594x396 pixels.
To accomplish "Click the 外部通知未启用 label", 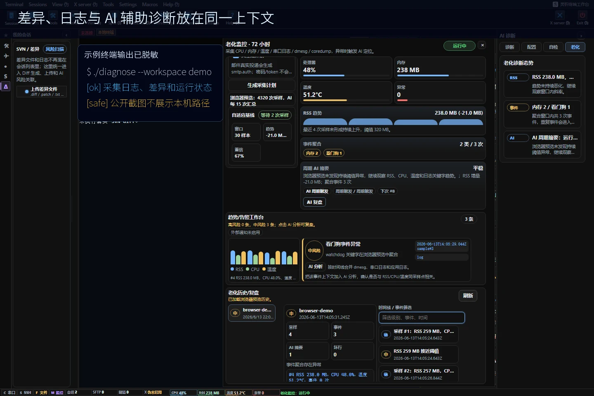I will tap(245, 233).
